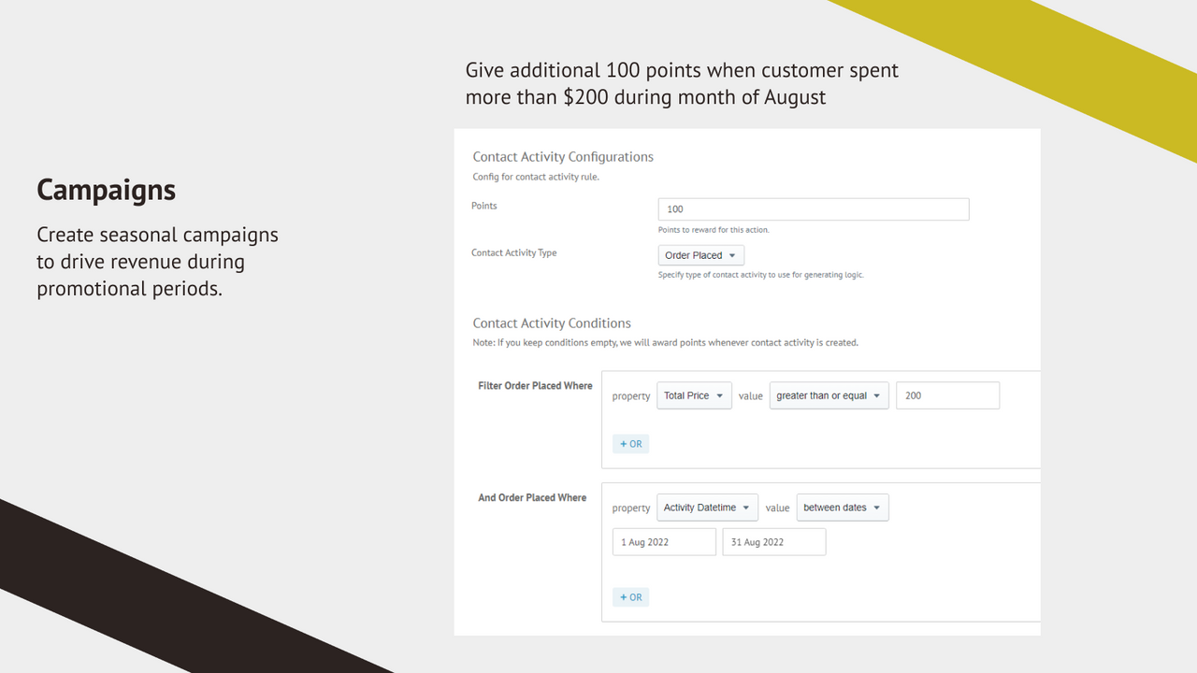Viewport: 1197px width, 673px height.
Task: Click the Contact Activity Conditions section title
Action: coord(552,322)
